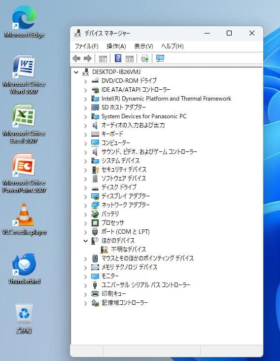Click the Microsoft Office PowerPoint 2007 shortcut
This screenshot has width=280, height=361.
pos(24,173)
